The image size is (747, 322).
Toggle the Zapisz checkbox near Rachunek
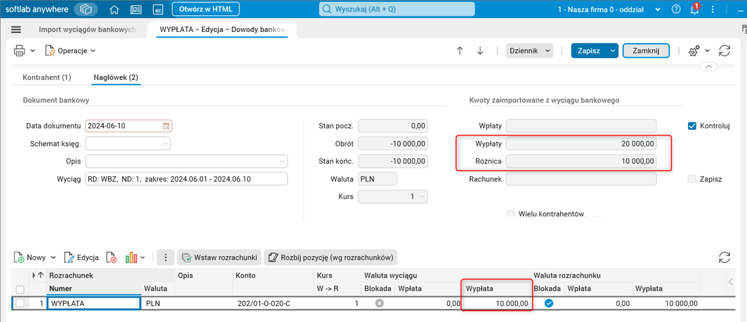[x=692, y=179]
